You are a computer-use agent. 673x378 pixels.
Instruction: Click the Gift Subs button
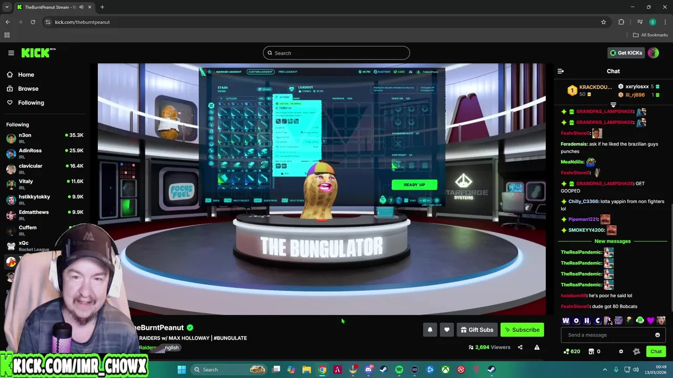click(477, 330)
